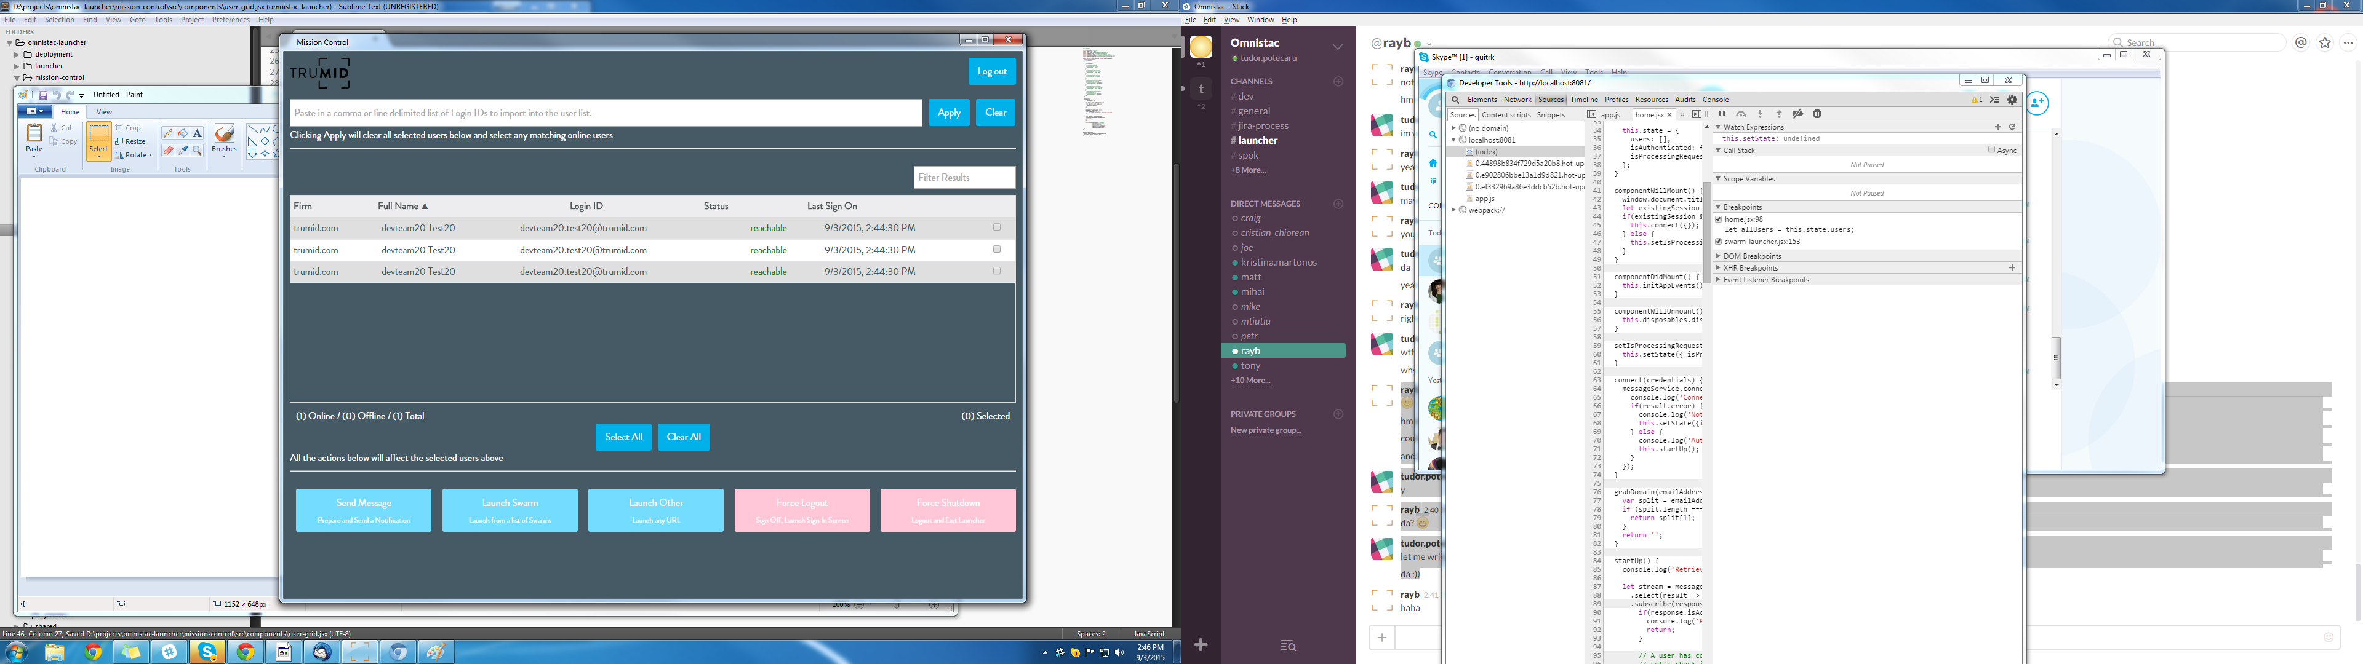Viewport: 2363px width, 664px height.
Task: Open the Snippets tab in DevTools Sources
Action: [1551, 114]
